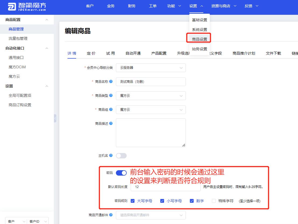Open the 财务 top menu
Viewport: 298px width, 224px height.
(132, 6)
